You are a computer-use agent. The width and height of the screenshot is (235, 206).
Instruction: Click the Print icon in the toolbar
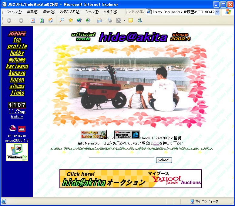[x=110, y=20]
